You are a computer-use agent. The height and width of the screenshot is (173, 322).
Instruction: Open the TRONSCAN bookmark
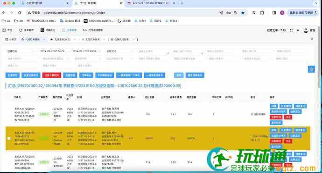click(41, 21)
